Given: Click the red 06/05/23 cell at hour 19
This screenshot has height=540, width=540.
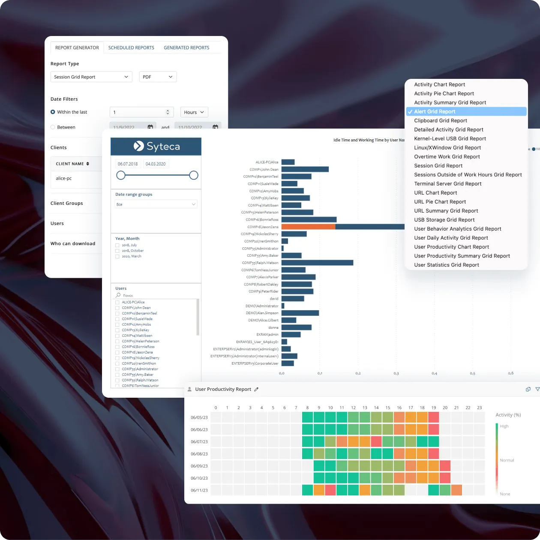Looking at the screenshot, I should coord(433,417).
